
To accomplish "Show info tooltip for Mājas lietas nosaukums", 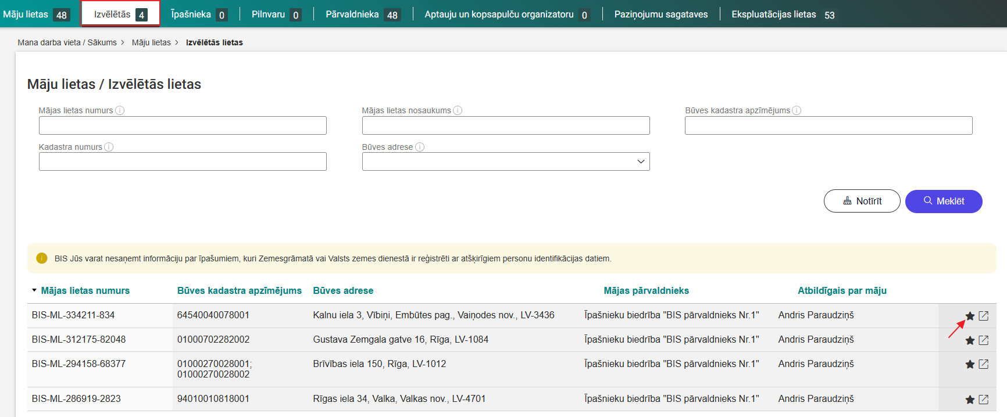I will pyautogui.click(x=458, y=110).
